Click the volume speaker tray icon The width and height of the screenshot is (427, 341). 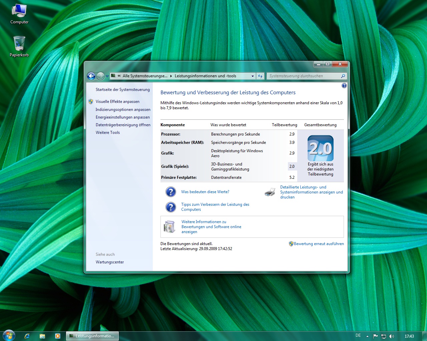[392, 336]
